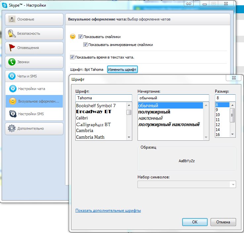
Task: Open the Набор символов dropdown
Action: click(187, 185)
